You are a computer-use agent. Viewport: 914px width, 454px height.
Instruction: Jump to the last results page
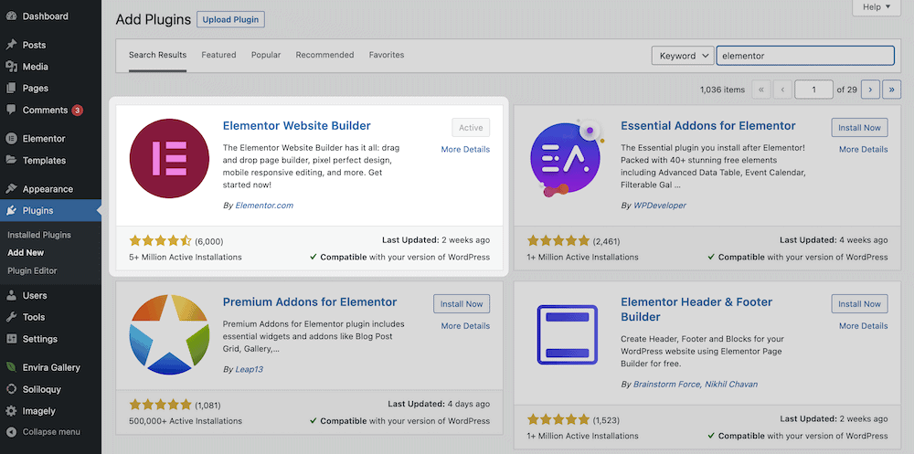[x=892, y=90]
